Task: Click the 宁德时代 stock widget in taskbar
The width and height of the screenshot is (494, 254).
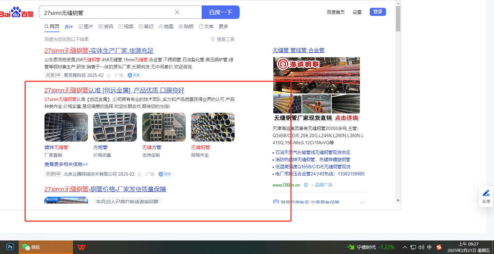Action: (x=370, y=247)
